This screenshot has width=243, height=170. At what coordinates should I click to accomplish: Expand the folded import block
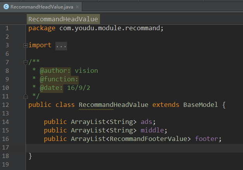(26, 45)
